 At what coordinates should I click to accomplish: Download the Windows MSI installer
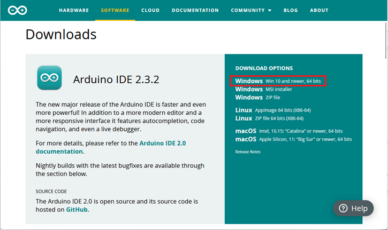pyautogui.click(x=263, y=90)
